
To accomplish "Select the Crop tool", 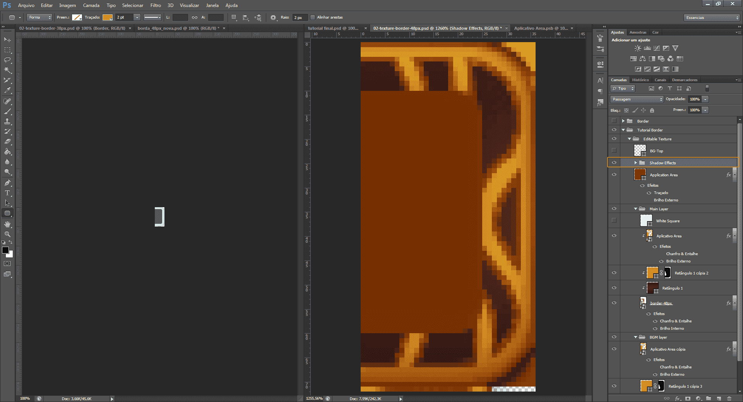I will (x=7, y=80).
